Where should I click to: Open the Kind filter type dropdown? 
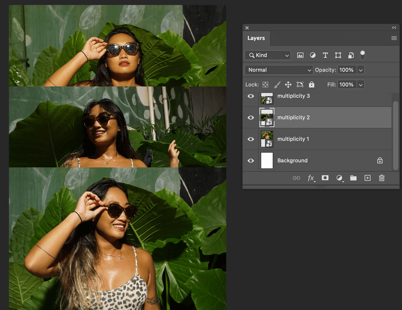click(267, 55)
